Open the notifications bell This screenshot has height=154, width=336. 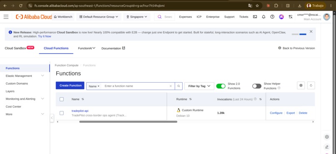(263, 17)
